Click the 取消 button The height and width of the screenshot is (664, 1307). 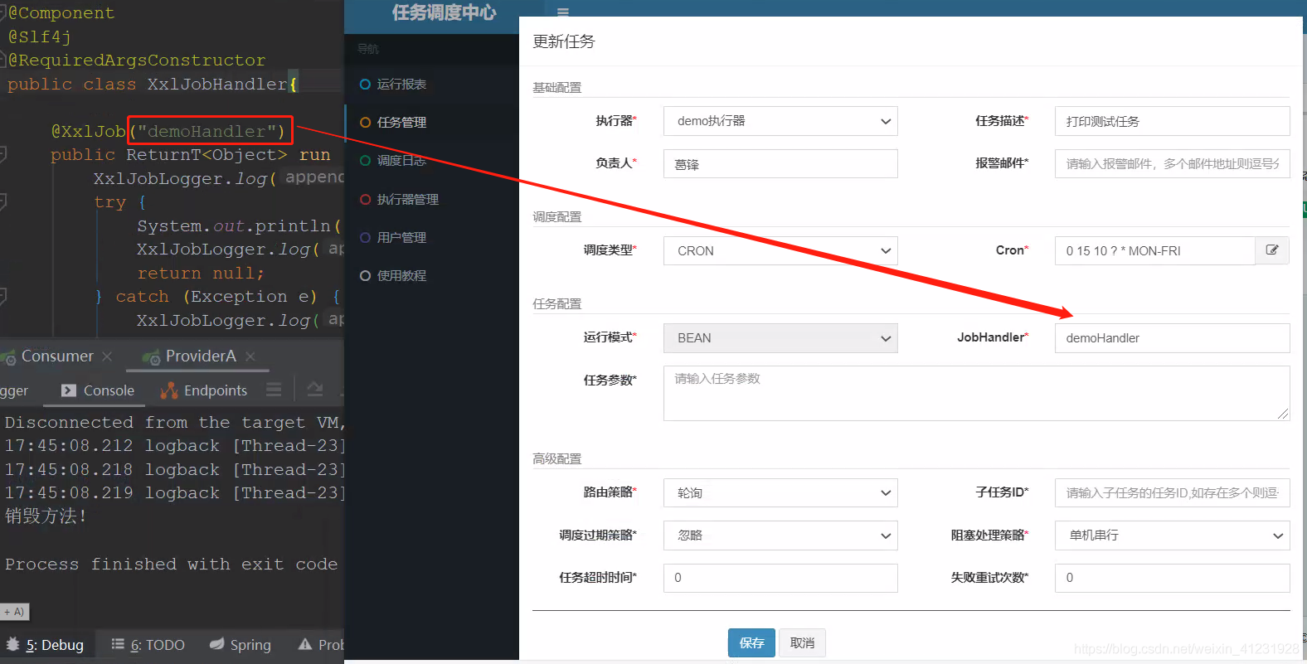pyautogui.click(x=802, y=643)
